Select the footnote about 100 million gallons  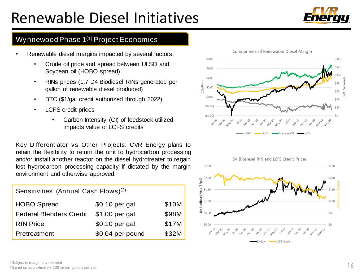(55, 267)
